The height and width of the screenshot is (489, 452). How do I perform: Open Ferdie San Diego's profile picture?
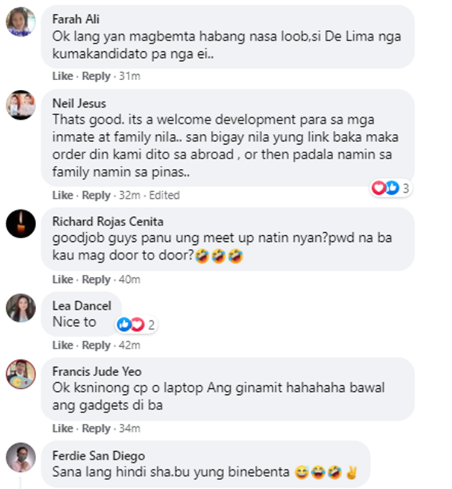[21, 457]
